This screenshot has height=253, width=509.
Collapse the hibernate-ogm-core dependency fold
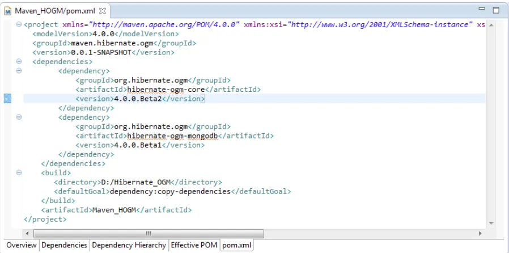(19, 70)
